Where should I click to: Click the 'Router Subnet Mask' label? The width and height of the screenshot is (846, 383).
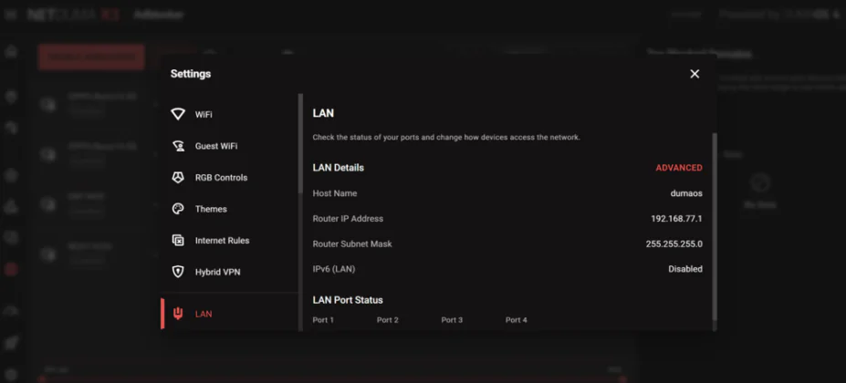[x=352, y=243]
